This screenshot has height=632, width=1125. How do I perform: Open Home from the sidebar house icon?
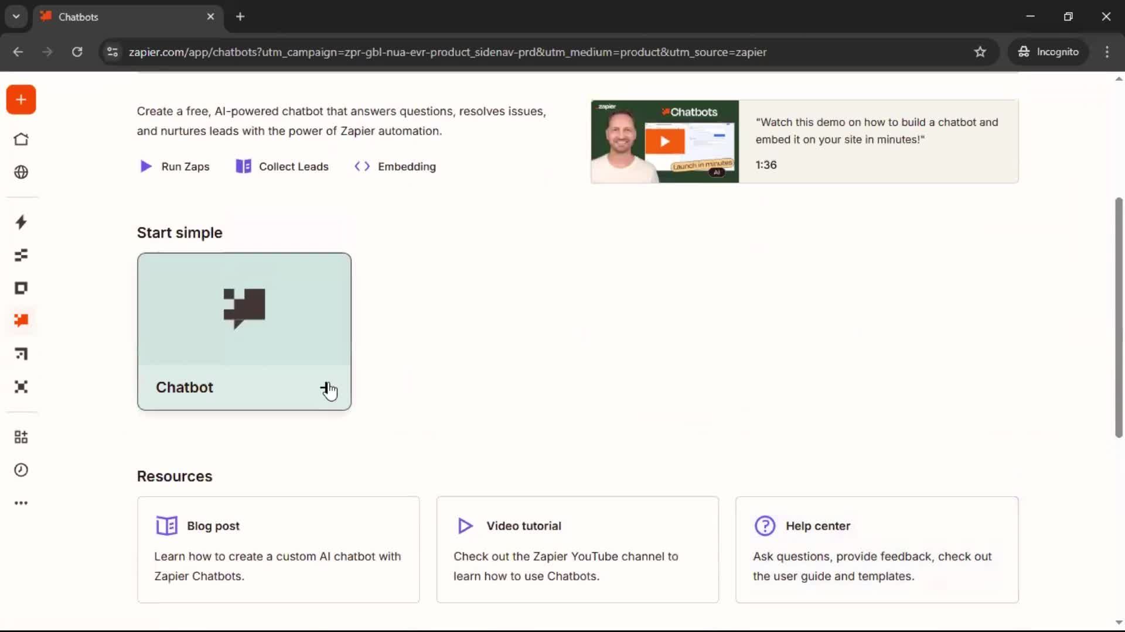pyautogui.click(x=21, y=139)
